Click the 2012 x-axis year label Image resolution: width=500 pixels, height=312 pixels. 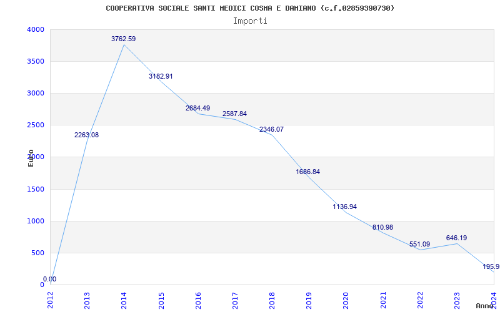tap(51, 300)
